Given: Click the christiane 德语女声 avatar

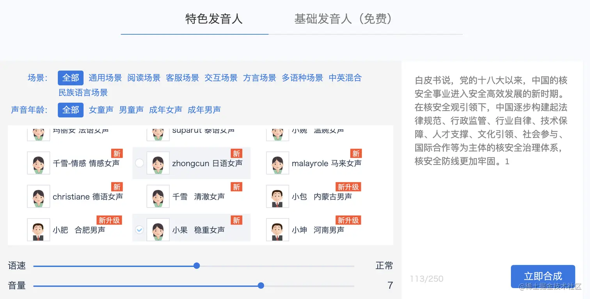Looking at the screenshot, I should [x=39, y=196].
